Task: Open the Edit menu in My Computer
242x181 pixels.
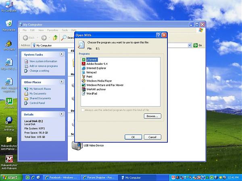Action: pyautogui.click(x=32, y=30)
